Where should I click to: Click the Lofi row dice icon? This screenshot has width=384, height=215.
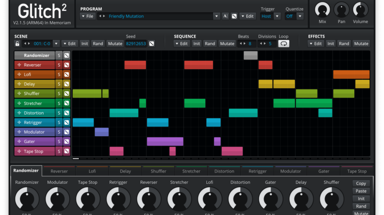point(67,74)
